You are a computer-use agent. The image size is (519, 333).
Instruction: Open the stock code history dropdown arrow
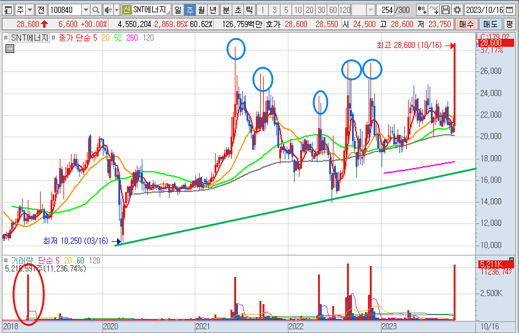[x=86, y=10]
